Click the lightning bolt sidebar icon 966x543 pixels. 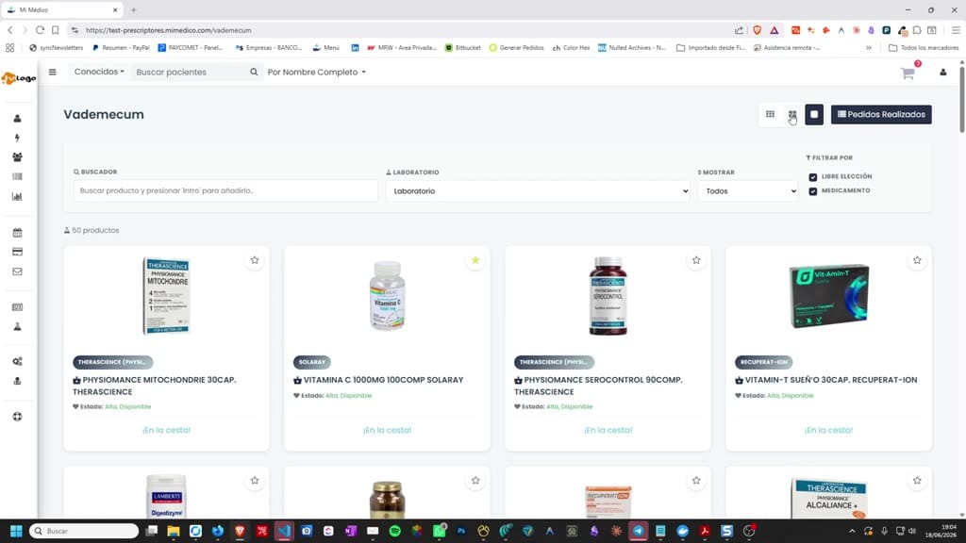pyautogui.click(x=17, y=138)
